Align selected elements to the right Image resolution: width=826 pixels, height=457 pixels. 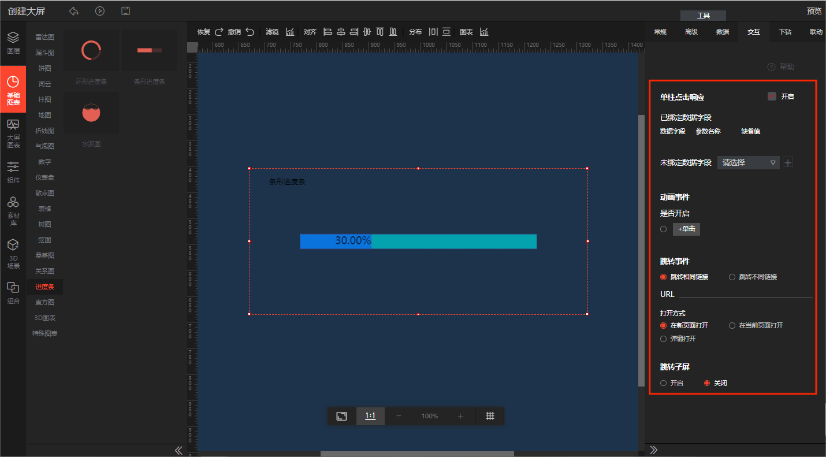(x=354, y=32)
